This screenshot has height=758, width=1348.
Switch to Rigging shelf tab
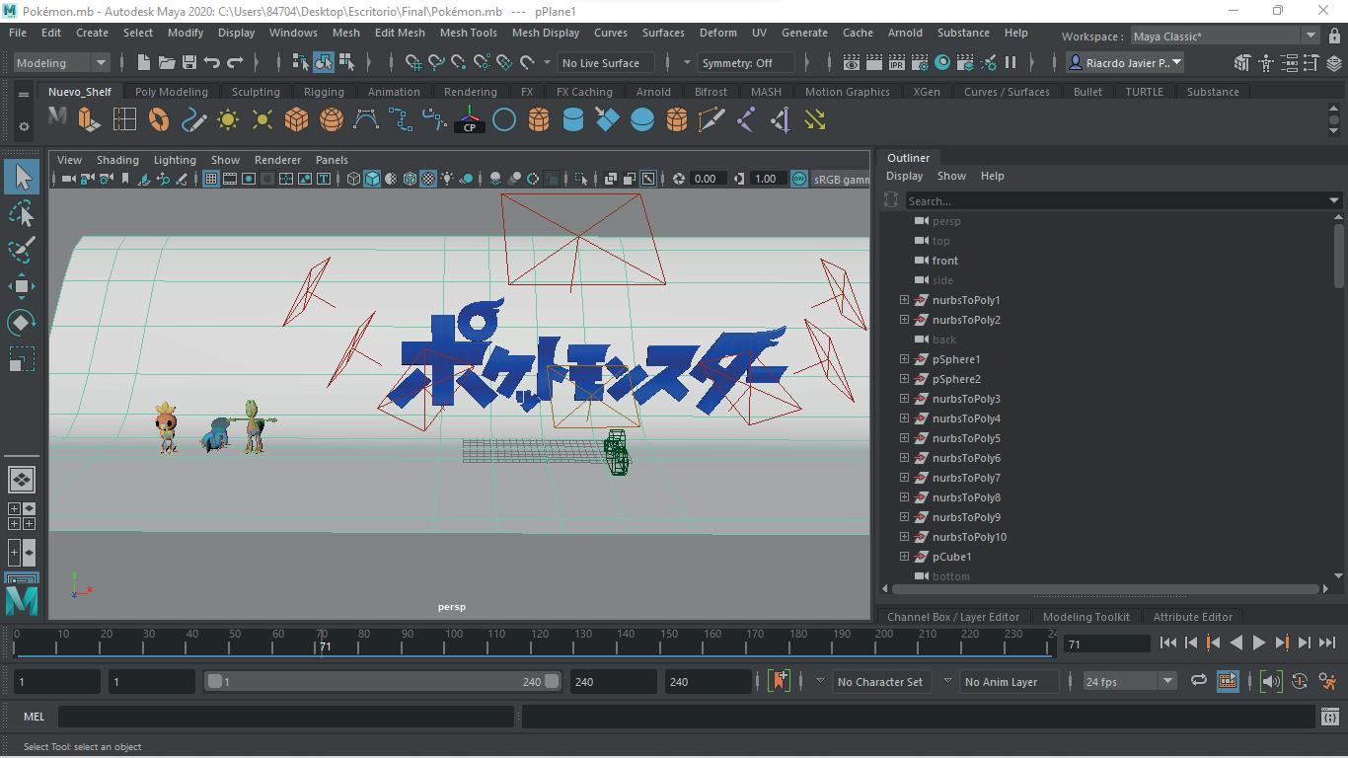click(x=324, y=92)
